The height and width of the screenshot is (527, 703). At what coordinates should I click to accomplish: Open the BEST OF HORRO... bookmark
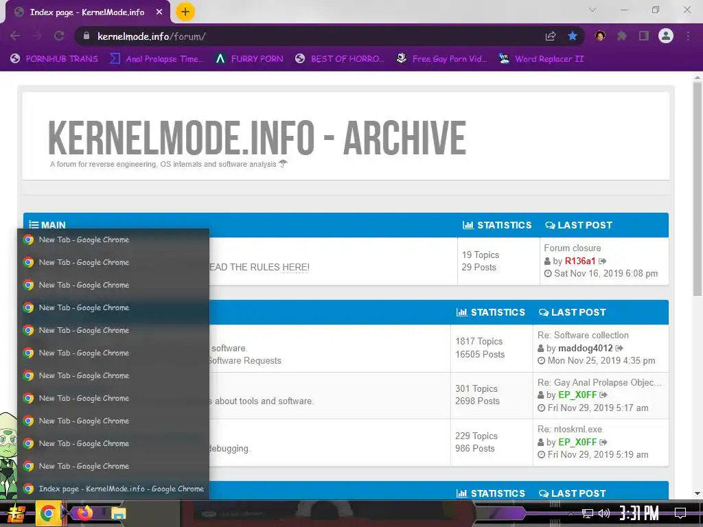340,59
